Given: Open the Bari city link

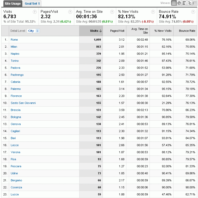Looking at the screenshot, I should pos(13,138).
